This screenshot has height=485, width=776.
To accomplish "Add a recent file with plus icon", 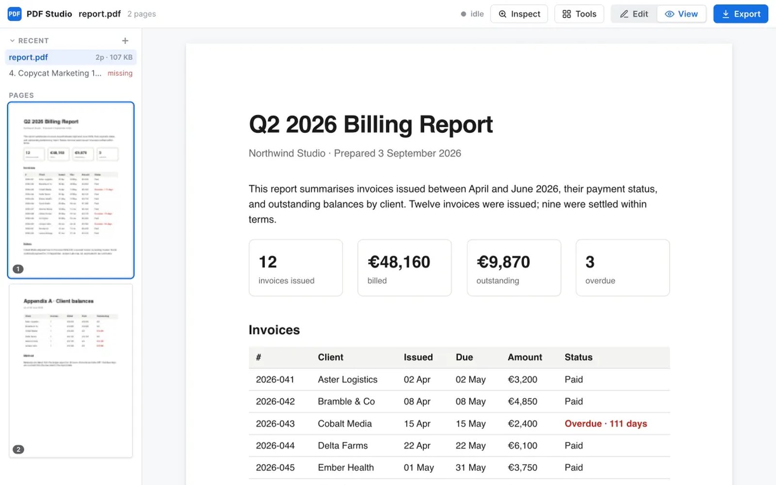I will point(125,41).
